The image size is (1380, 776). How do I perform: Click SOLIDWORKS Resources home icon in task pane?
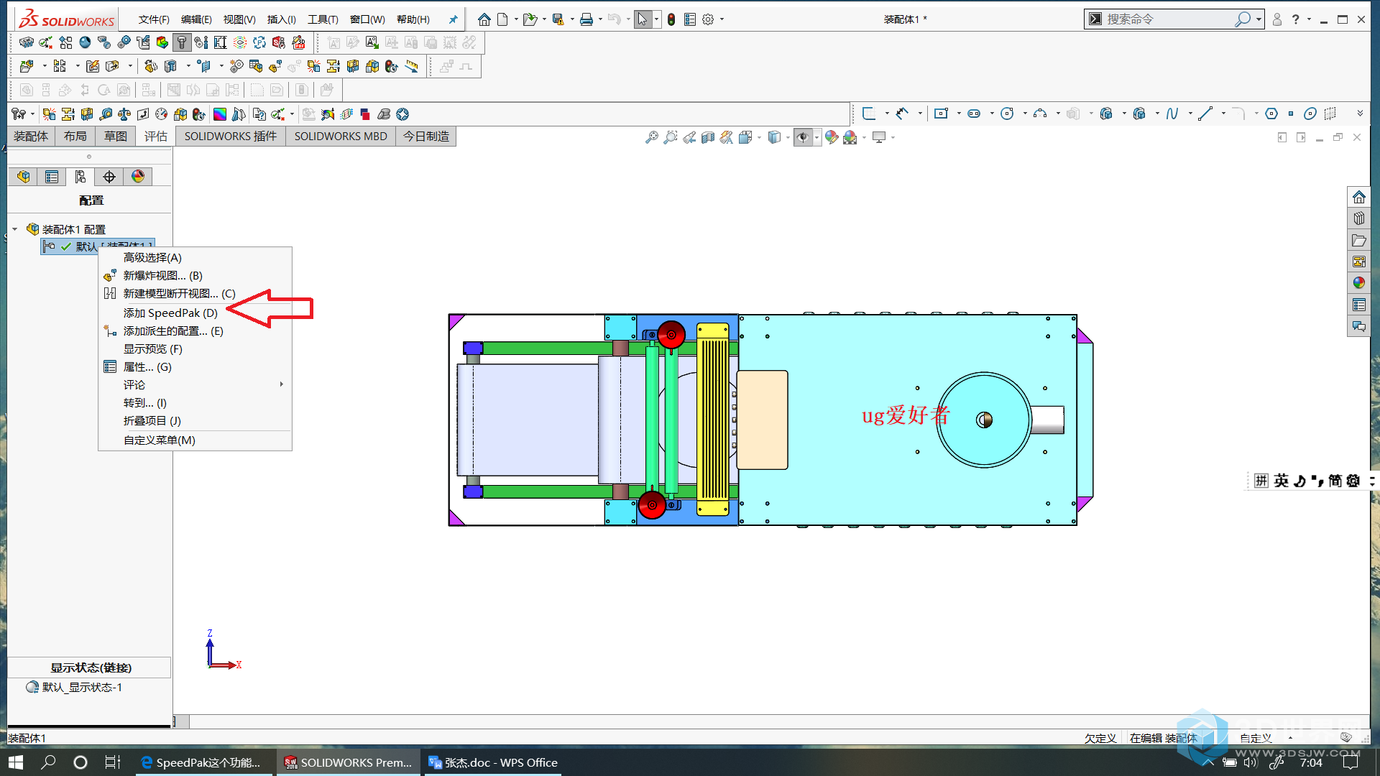pos(1358,197)
